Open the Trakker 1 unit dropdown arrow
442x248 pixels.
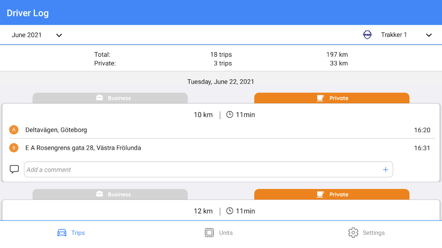coord(429,35)
